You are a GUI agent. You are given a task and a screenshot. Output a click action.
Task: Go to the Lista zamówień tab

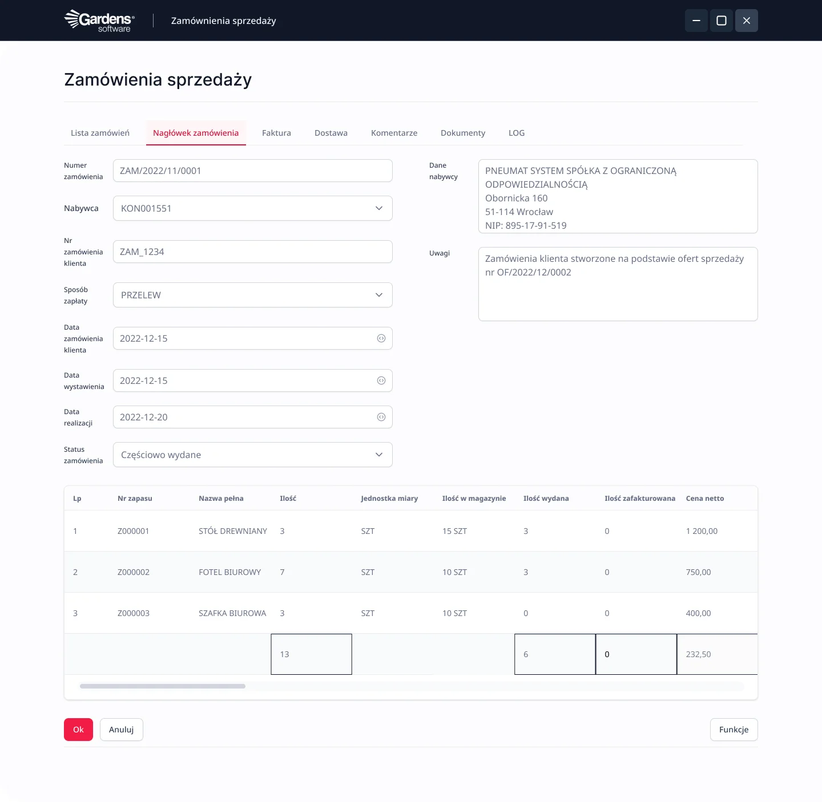tap(100, 133)
